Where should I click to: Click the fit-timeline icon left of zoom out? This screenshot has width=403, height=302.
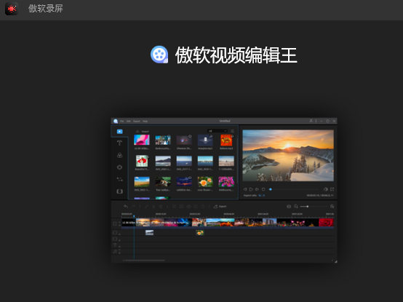[x=289, y=207]
